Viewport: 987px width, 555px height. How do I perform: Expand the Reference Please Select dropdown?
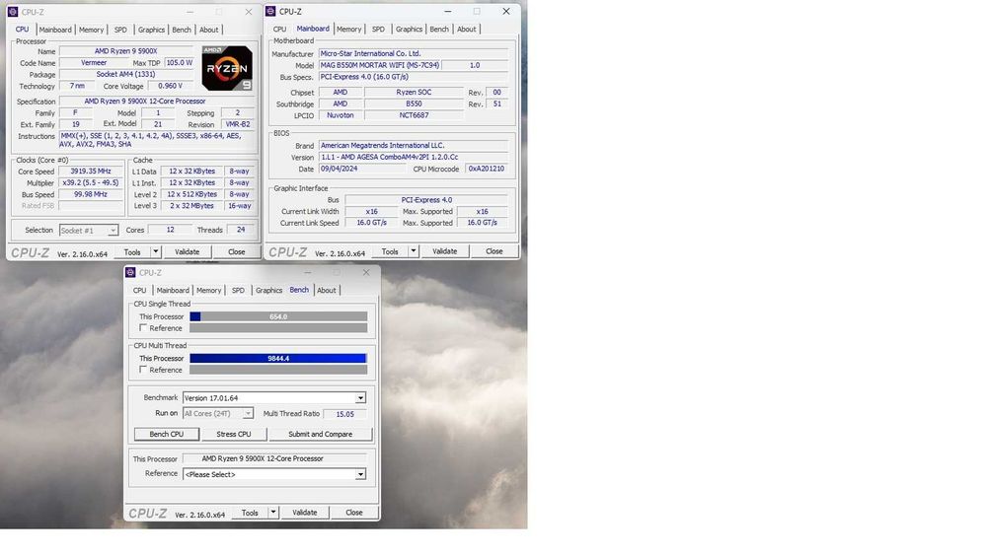pos(360,474)
